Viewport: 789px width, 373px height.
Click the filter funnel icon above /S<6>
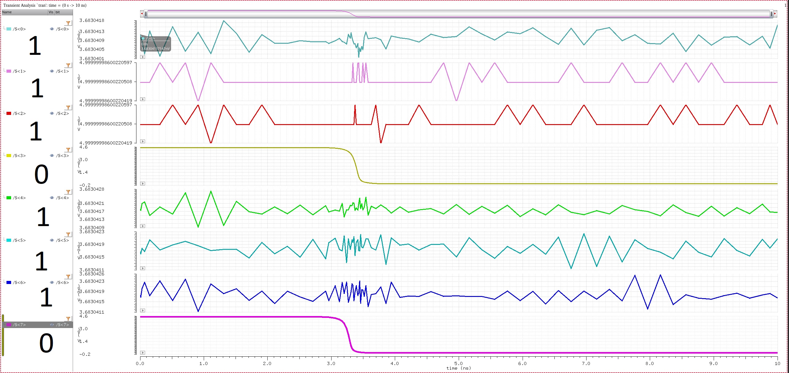pos(68,277)
